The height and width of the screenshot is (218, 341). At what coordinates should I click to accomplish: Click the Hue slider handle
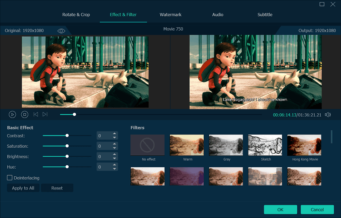click(67, 167)
